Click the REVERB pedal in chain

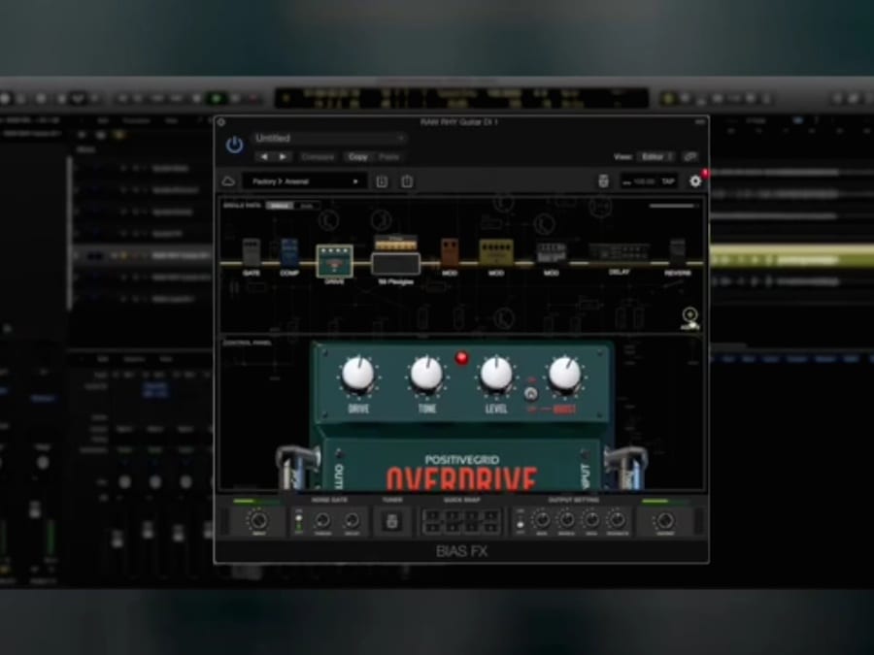677,251
